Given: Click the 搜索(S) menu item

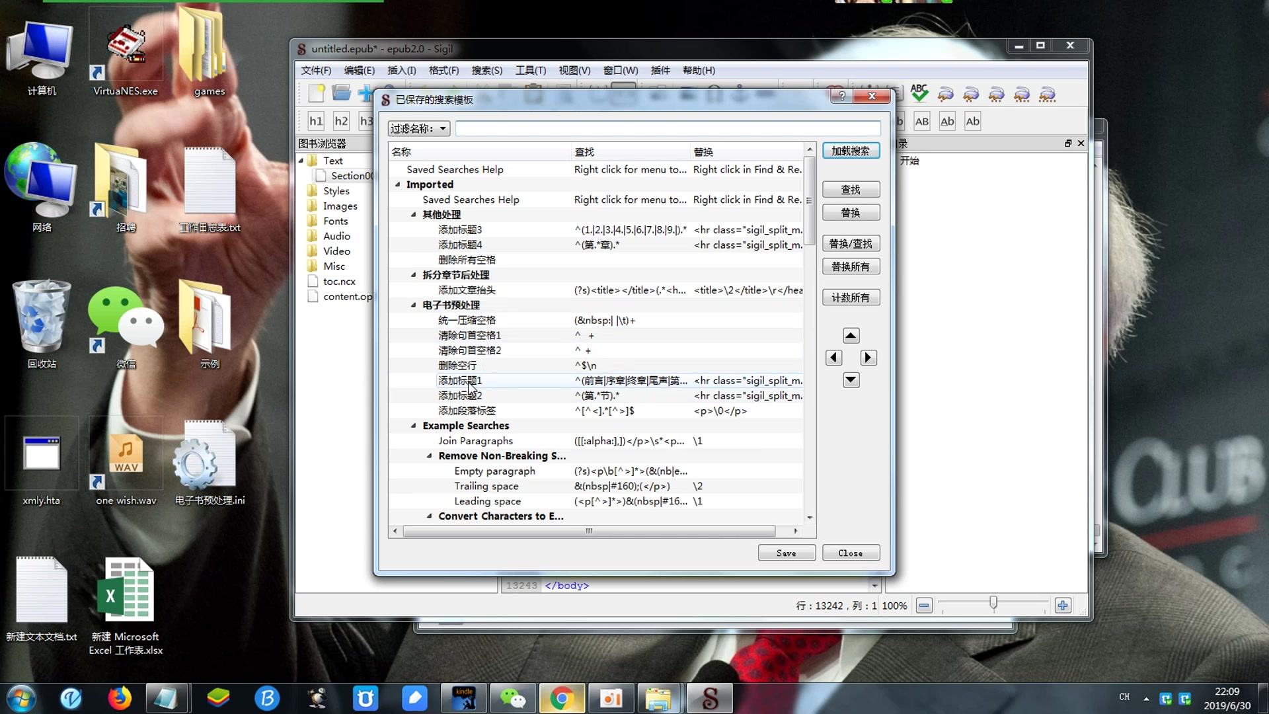Looking at the screenshot, I should coord(486,69).
